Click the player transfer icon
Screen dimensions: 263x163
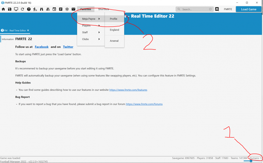(x=35, y=9)
